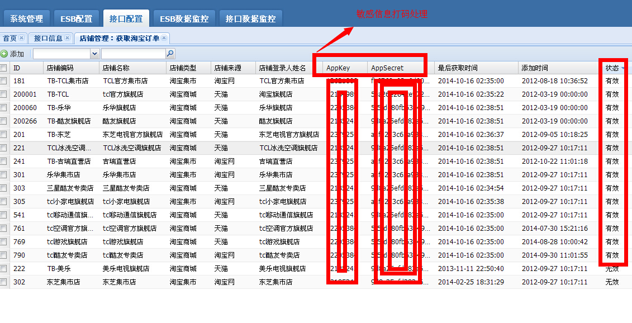Click the tcl官方旗舰店 shop name cell
The width and height of the screenshot is (632, 323).
tap(122, 94)
